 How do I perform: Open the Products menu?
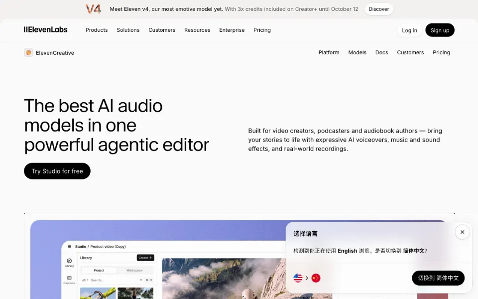pos(97,30)
